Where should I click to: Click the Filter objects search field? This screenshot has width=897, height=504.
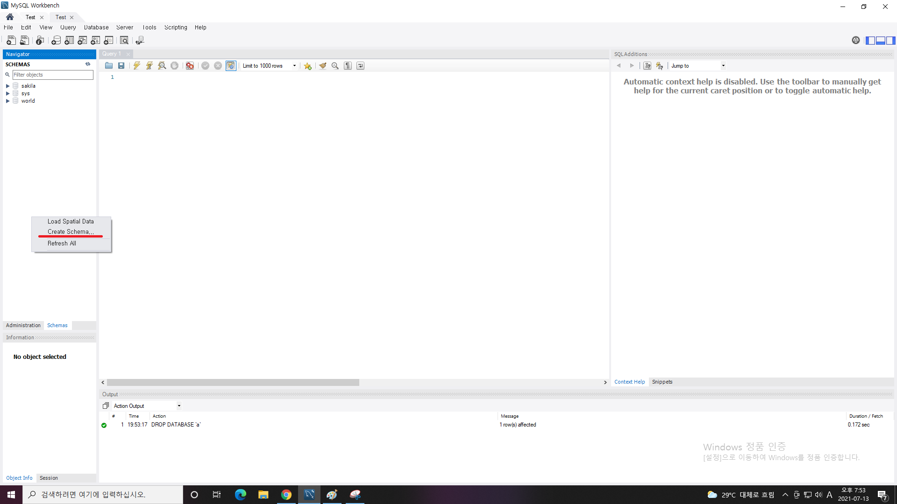tap(52, 75)
